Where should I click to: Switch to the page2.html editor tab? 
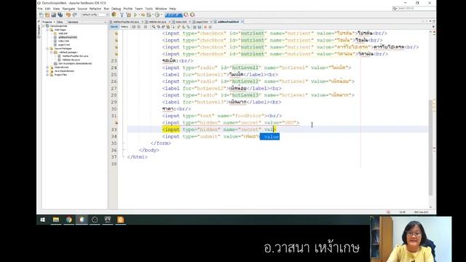[202, 22]
